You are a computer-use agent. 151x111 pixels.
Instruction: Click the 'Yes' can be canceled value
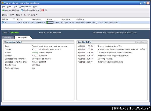coord(33,68)
